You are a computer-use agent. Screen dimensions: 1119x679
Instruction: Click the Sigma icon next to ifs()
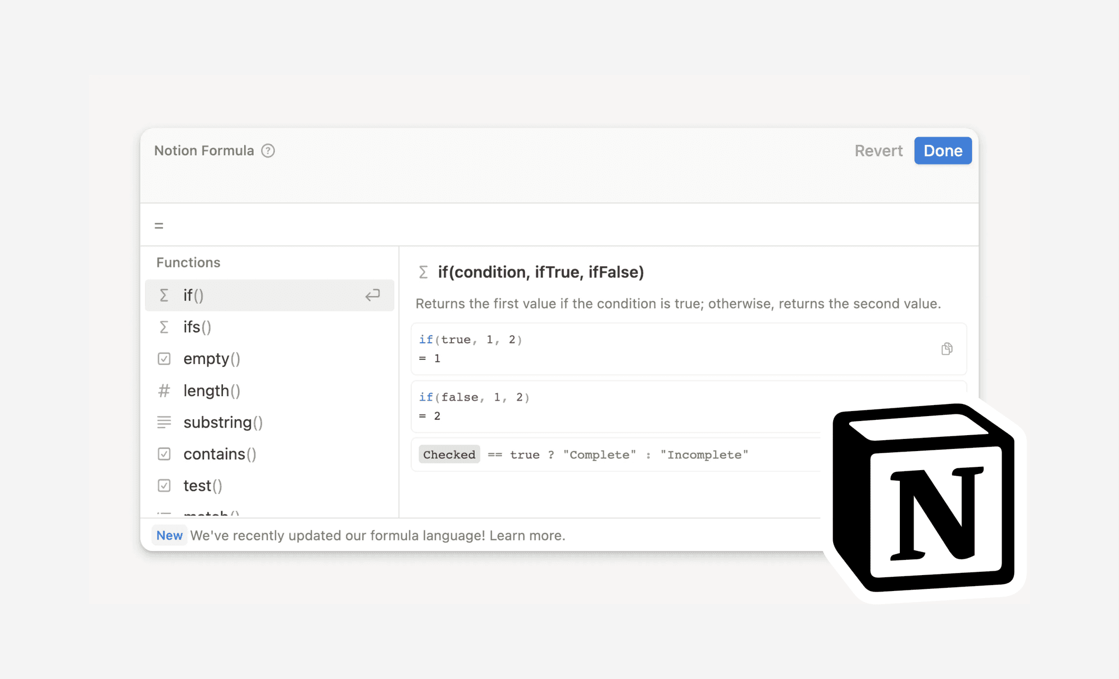click(164, 326)
